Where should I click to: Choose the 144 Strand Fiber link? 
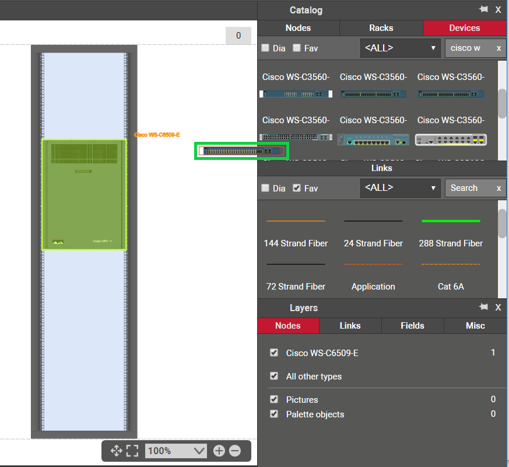click(x=296, y=232)
